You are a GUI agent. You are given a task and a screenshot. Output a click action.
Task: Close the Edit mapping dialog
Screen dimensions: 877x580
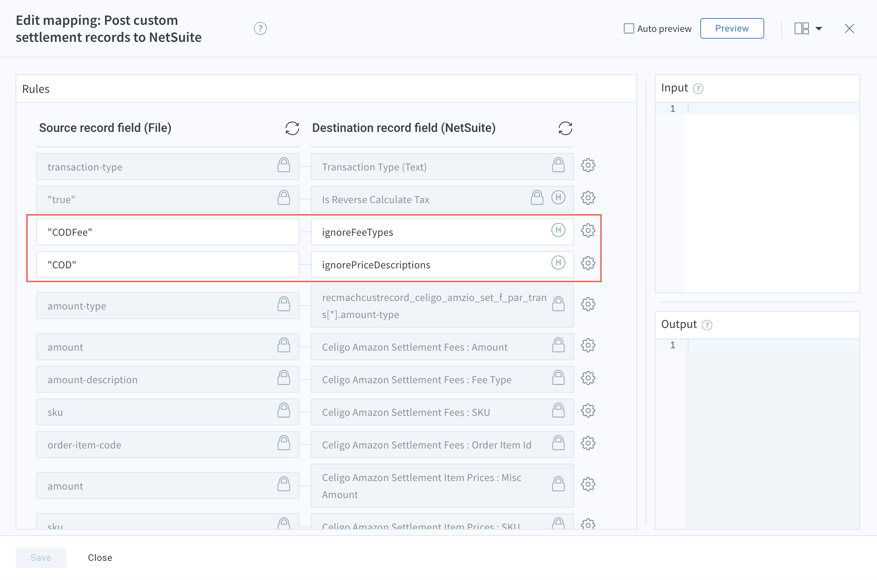pyautogui.click(x=849, y=28)
